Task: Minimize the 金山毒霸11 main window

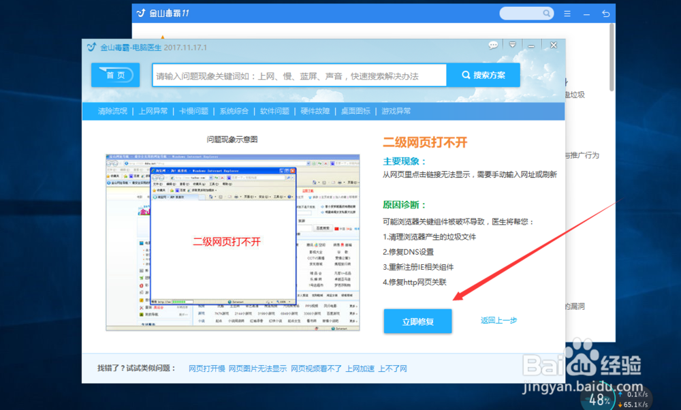Action: pyautogui.click(x=586, y=14)
